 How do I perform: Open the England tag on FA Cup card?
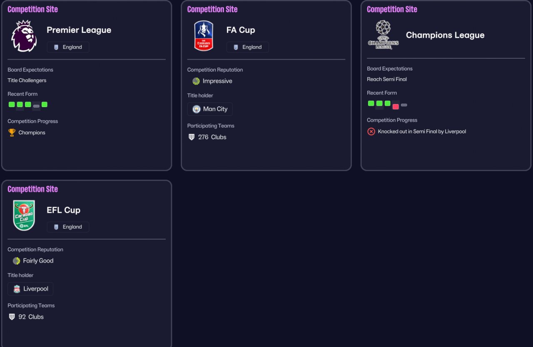click(248, 47)
